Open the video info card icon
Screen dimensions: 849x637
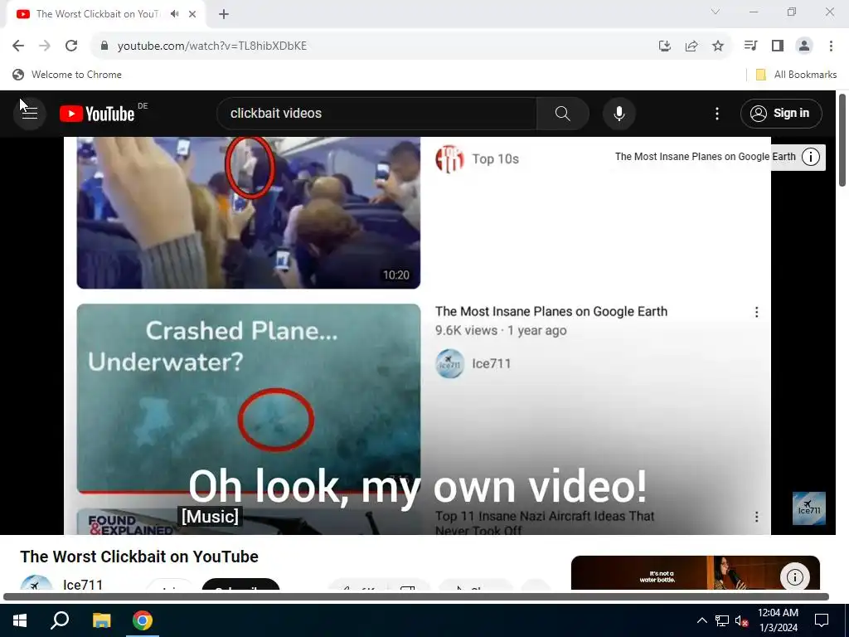pos(810,157)
